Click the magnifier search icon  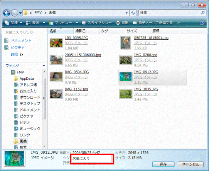click(x=203, y=13)
